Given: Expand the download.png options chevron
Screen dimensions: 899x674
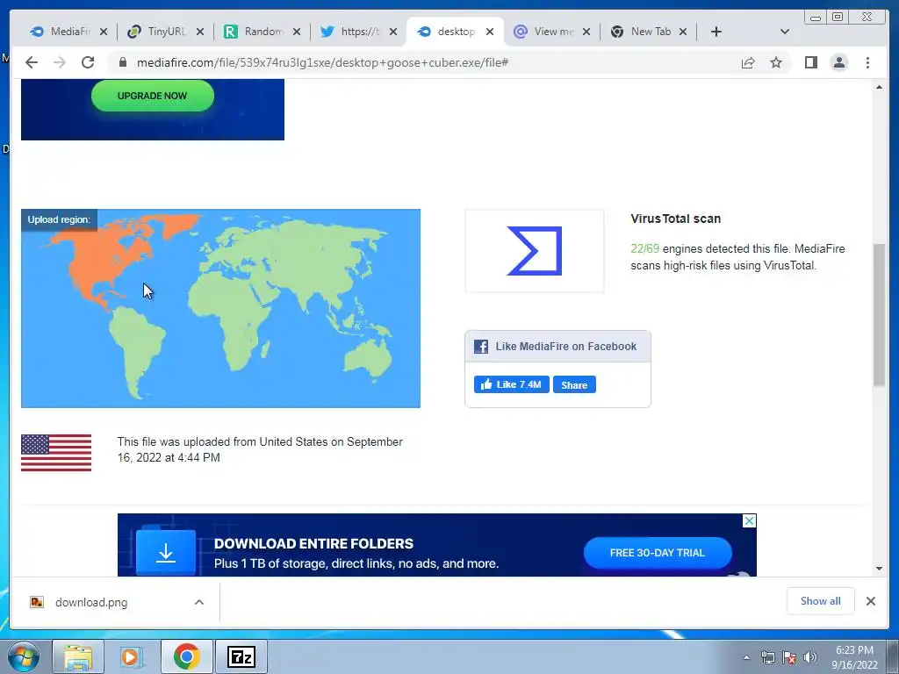Looking at the screenshot, I should click(x=199, y=602).
